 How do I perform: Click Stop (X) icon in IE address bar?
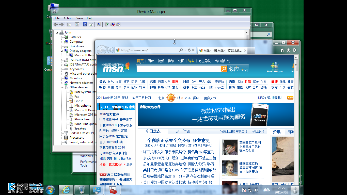click(193, 50)
